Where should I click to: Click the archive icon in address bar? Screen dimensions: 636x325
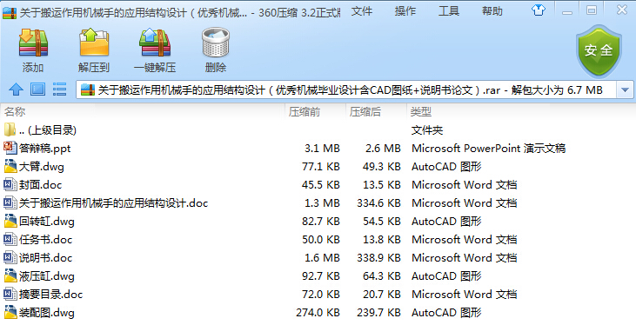pos(88,90)
